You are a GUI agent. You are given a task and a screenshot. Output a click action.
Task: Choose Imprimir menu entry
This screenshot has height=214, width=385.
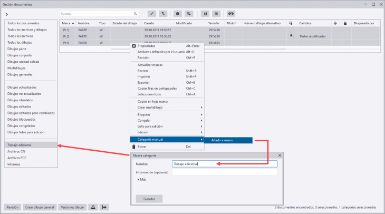coord(167,76)
